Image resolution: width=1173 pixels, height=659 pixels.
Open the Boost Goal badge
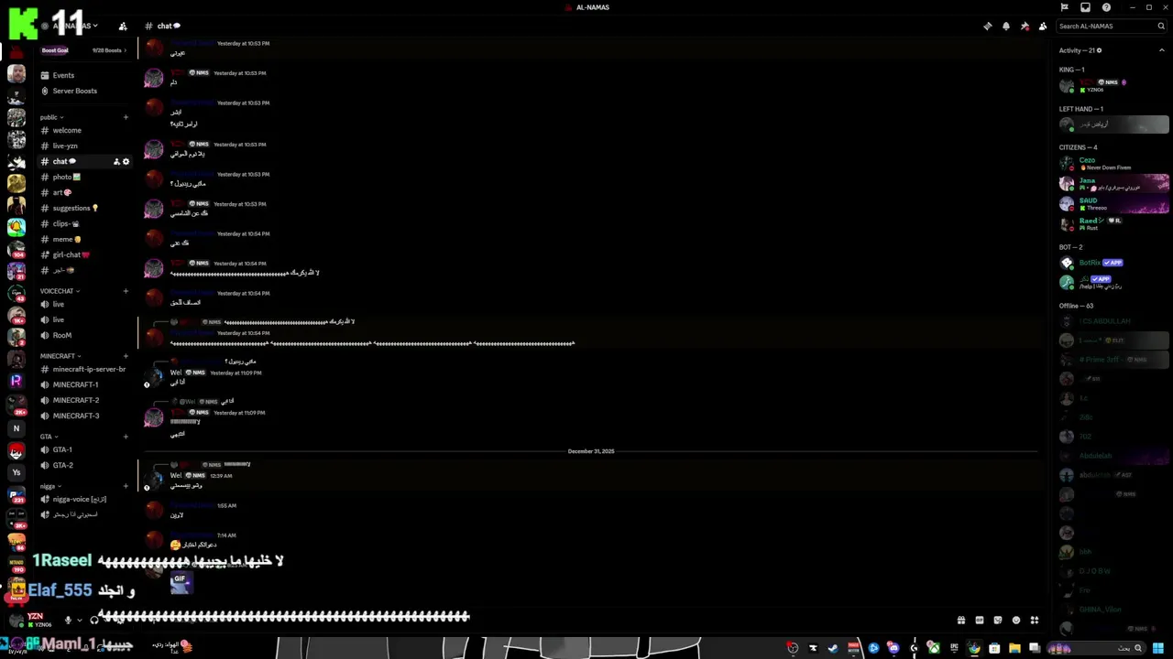(55, 50)
